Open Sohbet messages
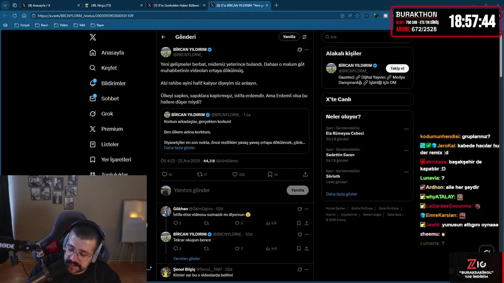The image size is (504, 283). 104,99
